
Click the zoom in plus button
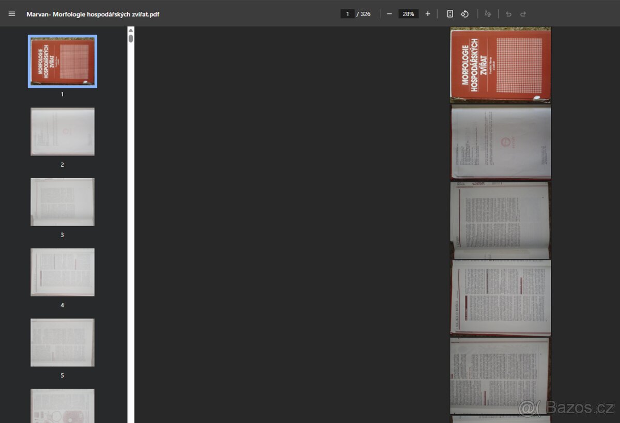pos(427,14)
